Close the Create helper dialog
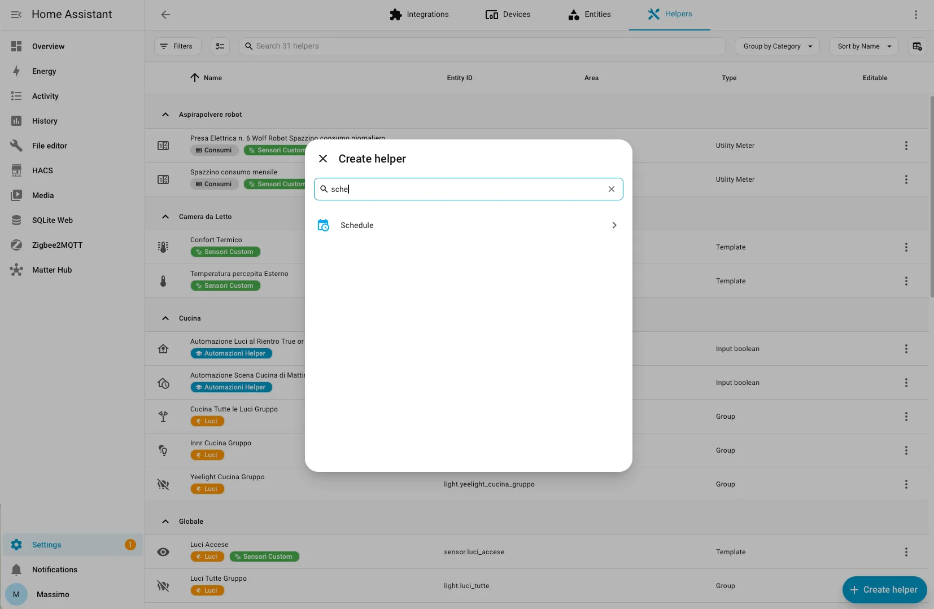934x609 pixels. (323, 159)
